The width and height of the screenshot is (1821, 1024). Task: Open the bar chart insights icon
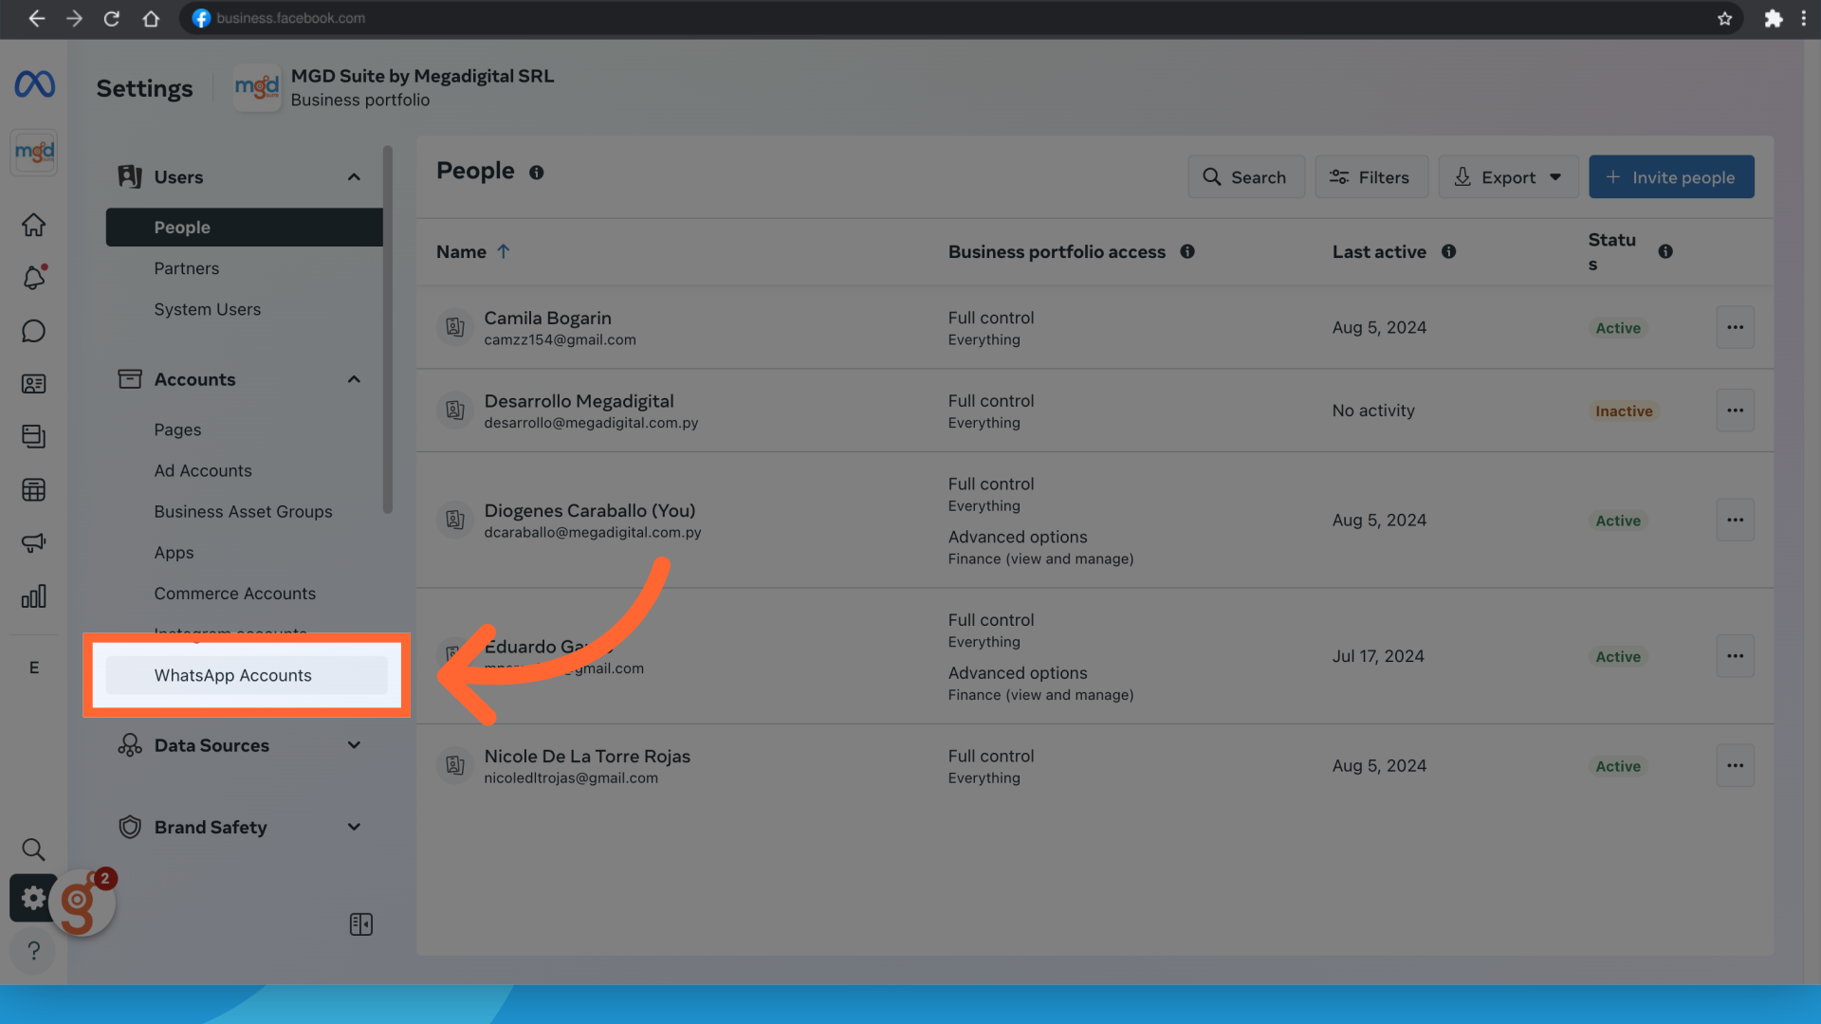34,596
